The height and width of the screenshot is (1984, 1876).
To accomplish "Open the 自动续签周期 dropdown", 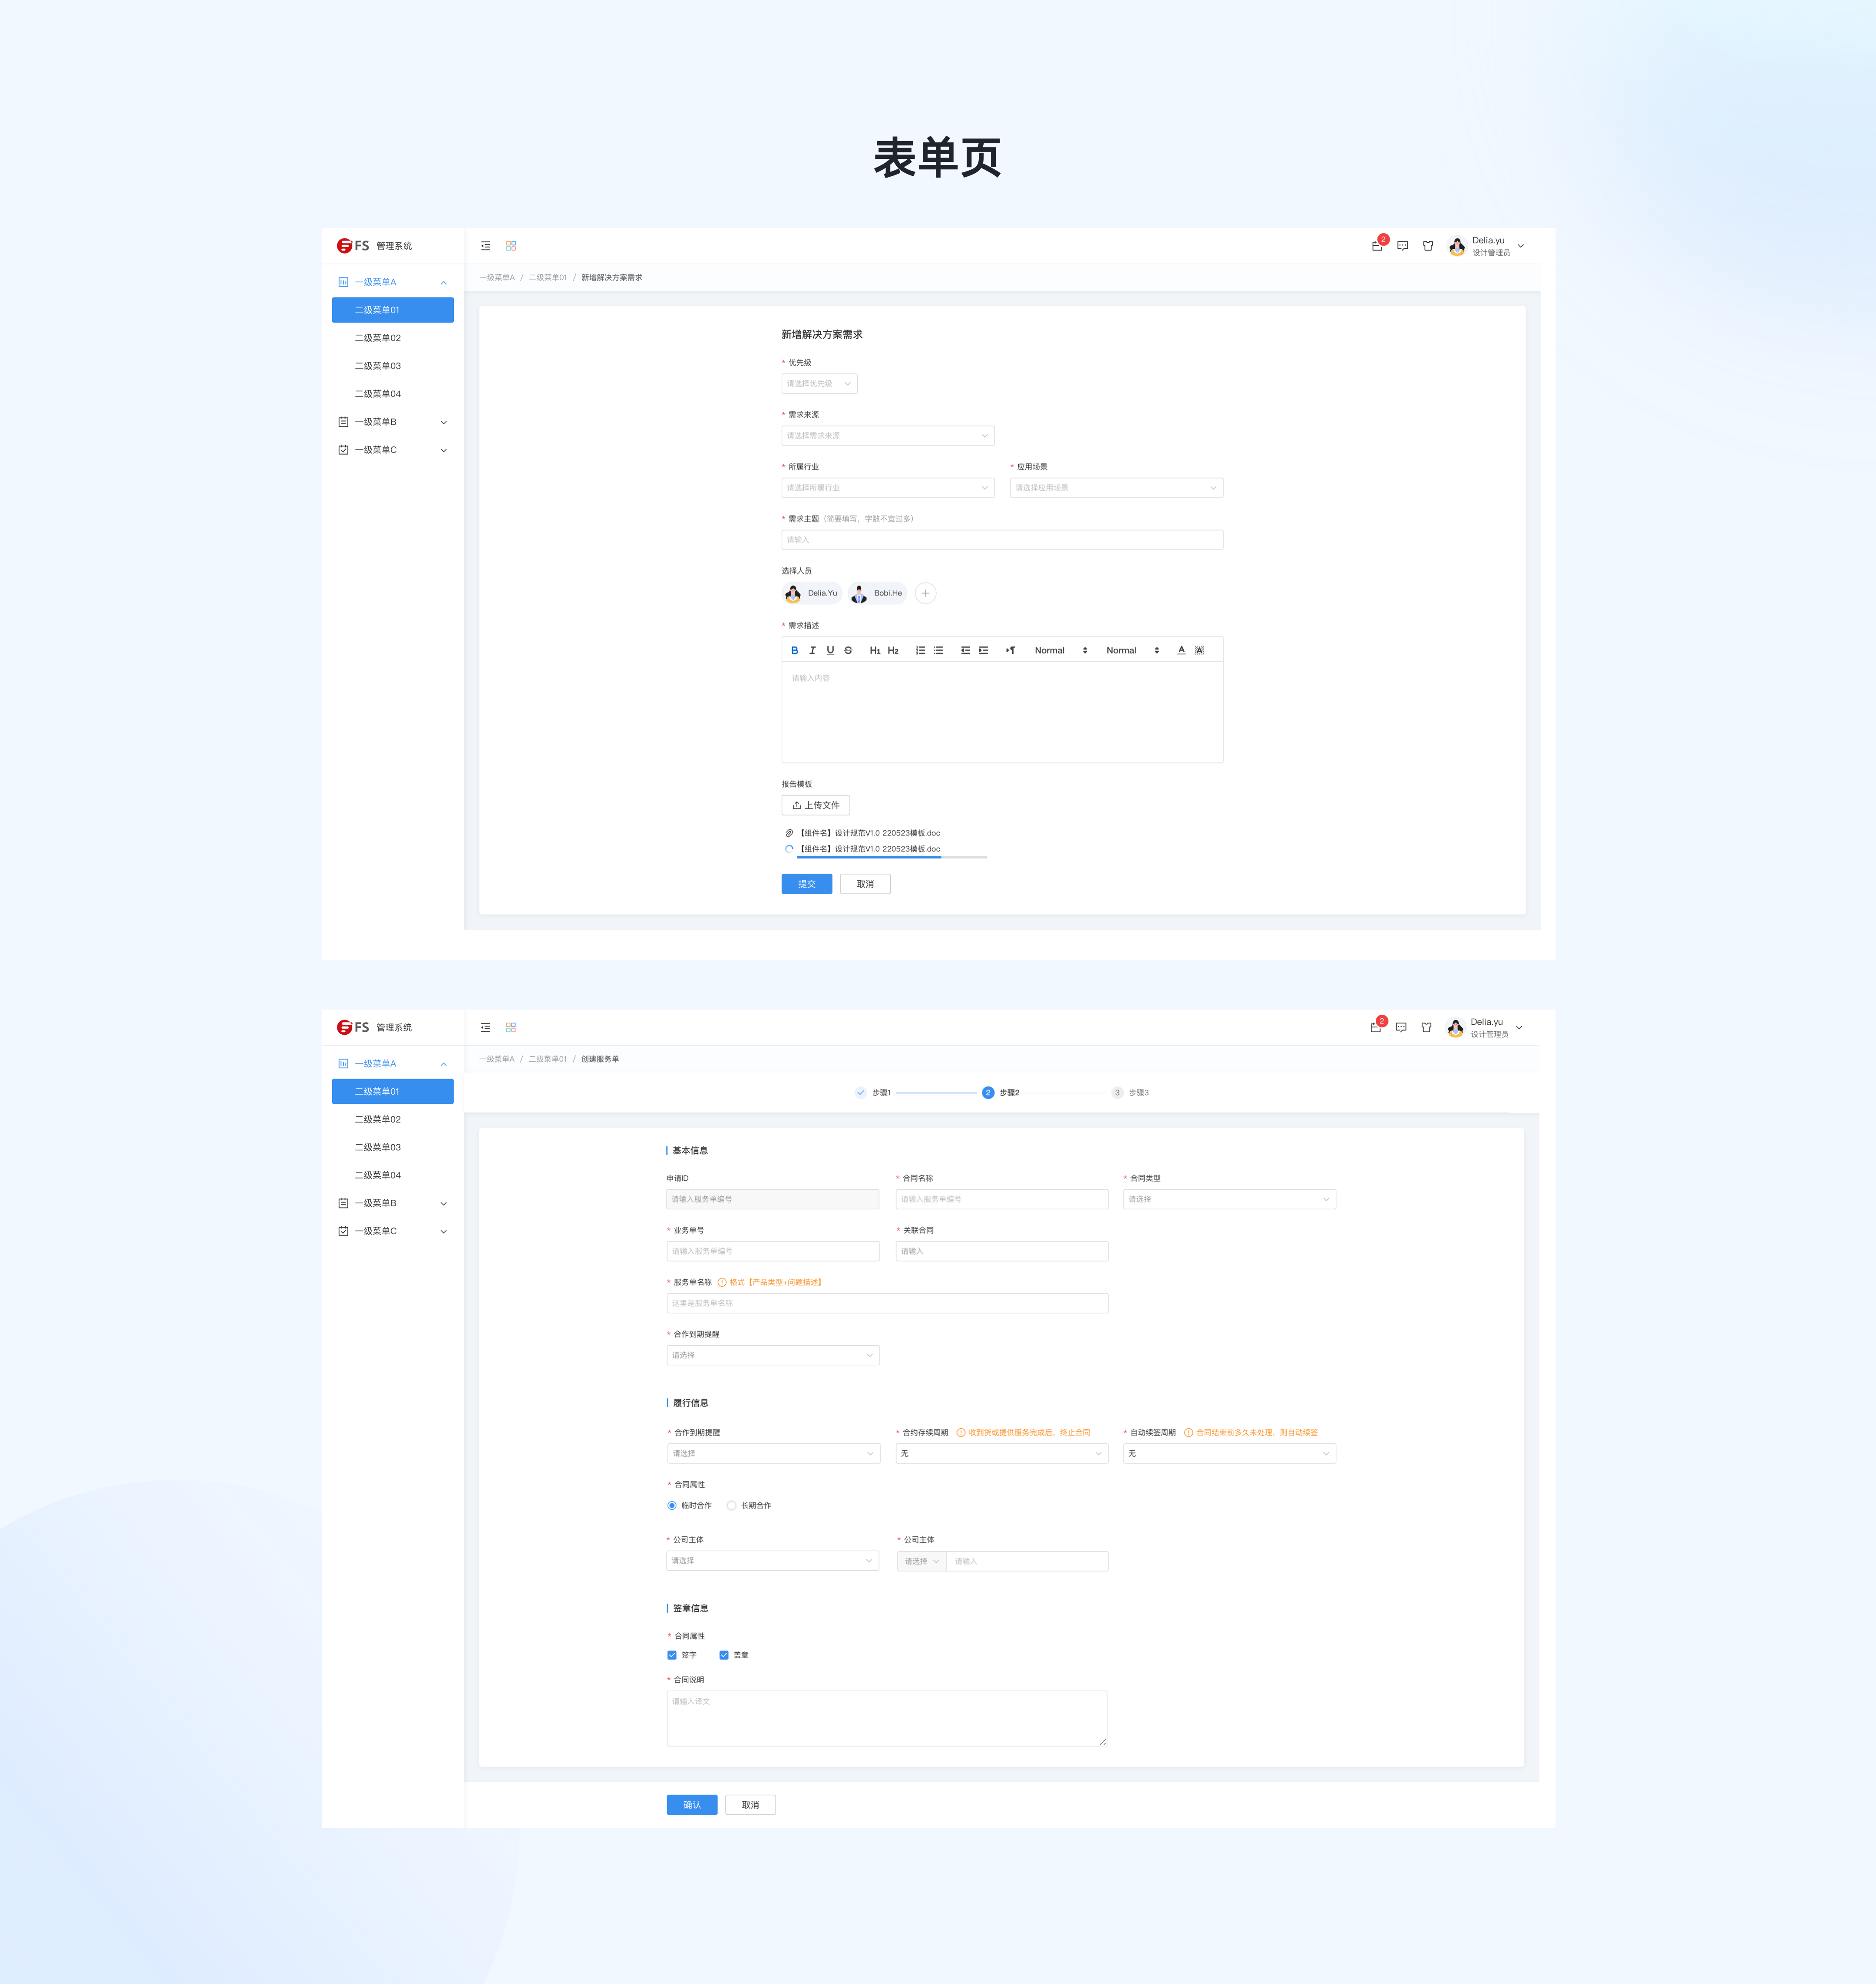I will [1230, 1453].
